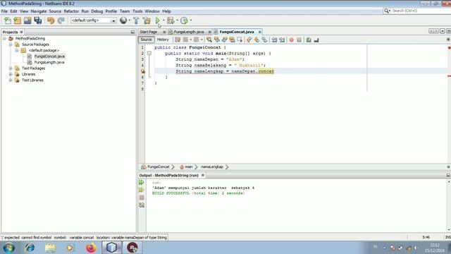Click the New Project toolbar icon
Image resolution: width=451 pixels, height=254 pixels.
click(18, 20)
